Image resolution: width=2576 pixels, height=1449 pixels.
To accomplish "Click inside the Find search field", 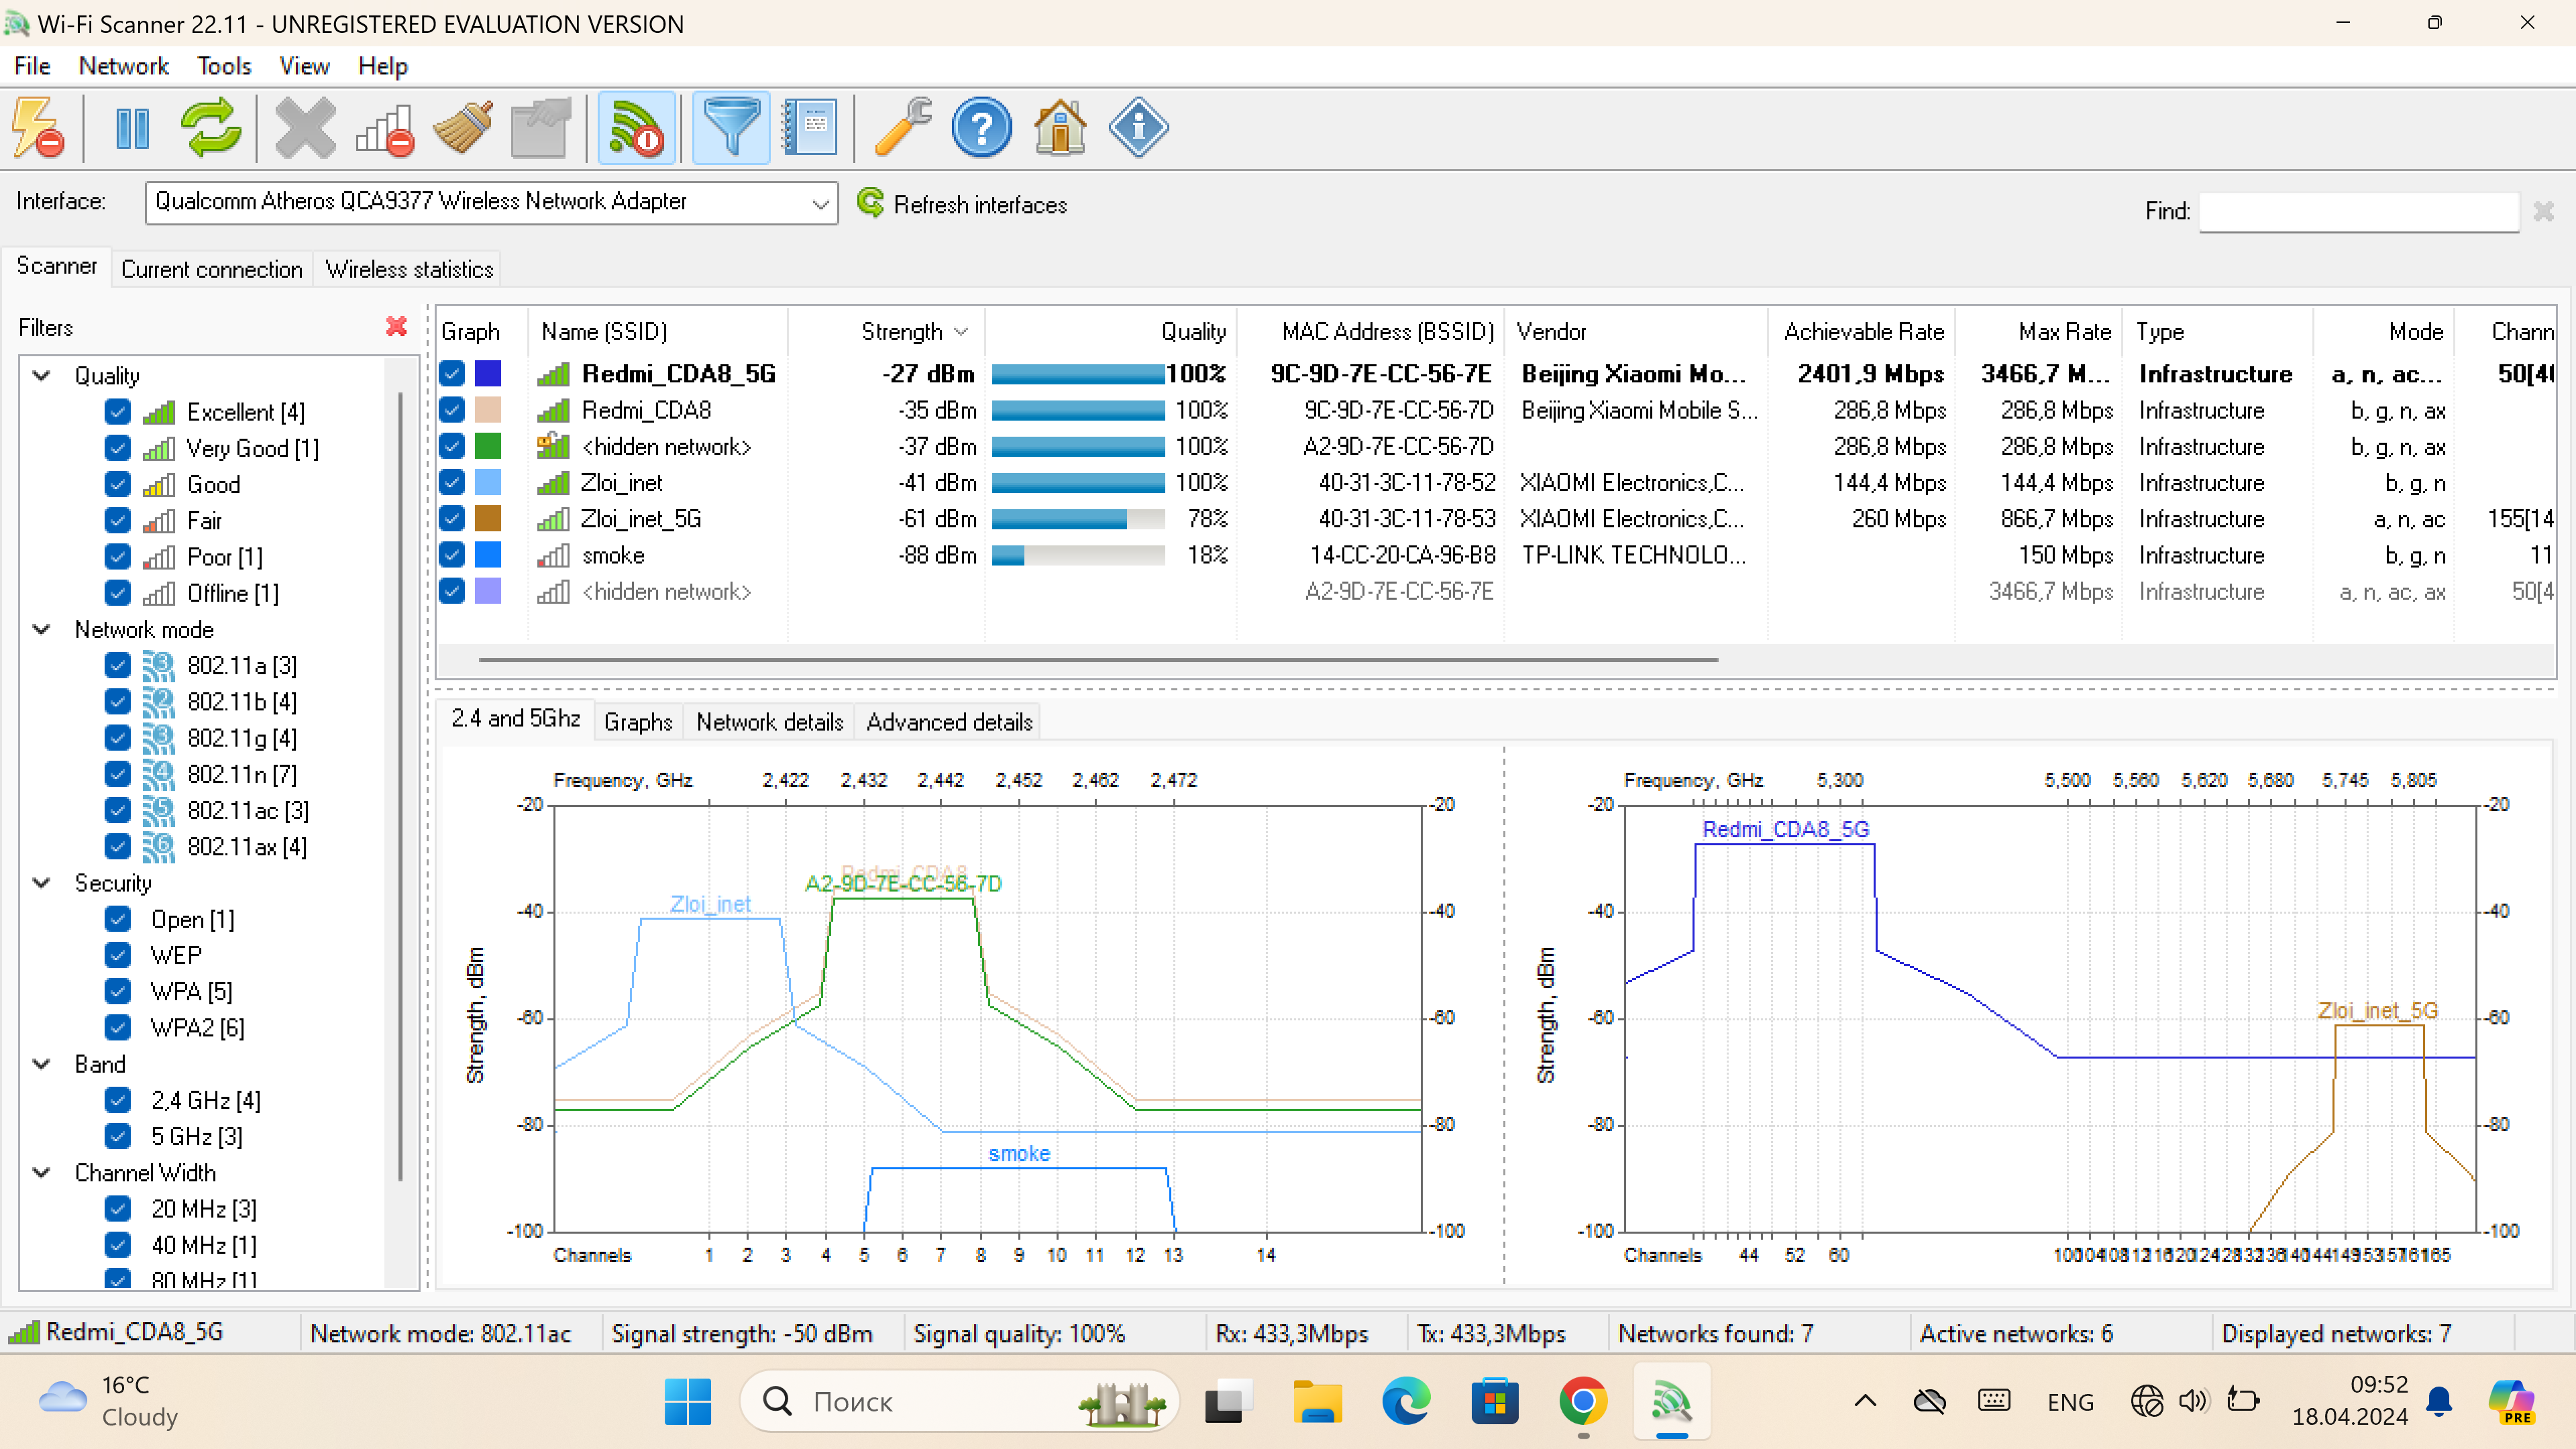I will click(x=2358, y=211).
